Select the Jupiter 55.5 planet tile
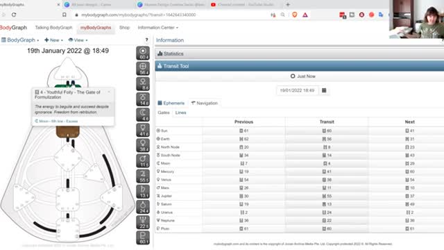Screen dimensions: 444x250 point(143,176)
